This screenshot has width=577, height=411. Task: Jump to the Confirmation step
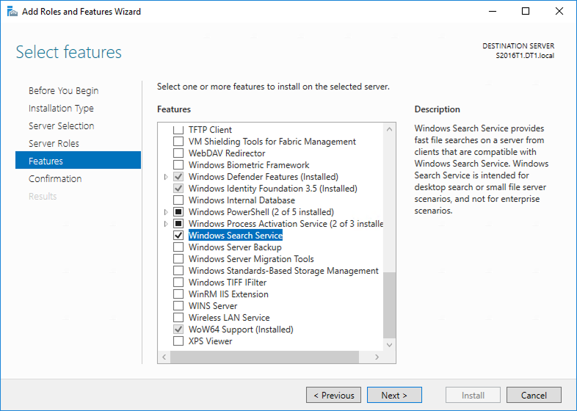pyautogui.click(x=55, y=179)
